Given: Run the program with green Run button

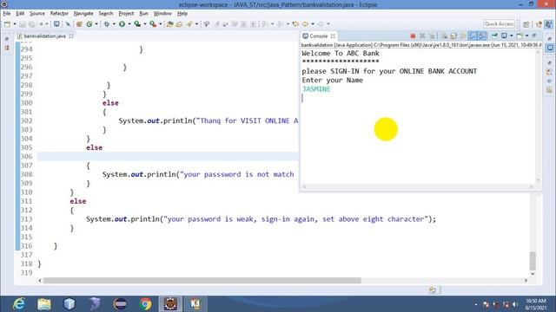Looking at the screenshot, I should [x=122, y=24].
